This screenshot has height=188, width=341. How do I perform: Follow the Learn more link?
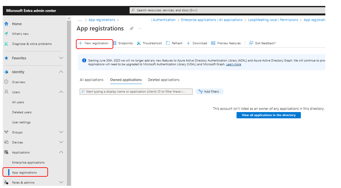coord(233,64)
